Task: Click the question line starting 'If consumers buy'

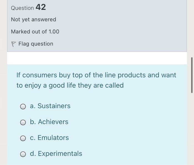Action: pyautogui.click(x=96, y=75)
